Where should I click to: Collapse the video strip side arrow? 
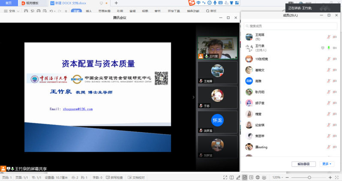[193, 97]
